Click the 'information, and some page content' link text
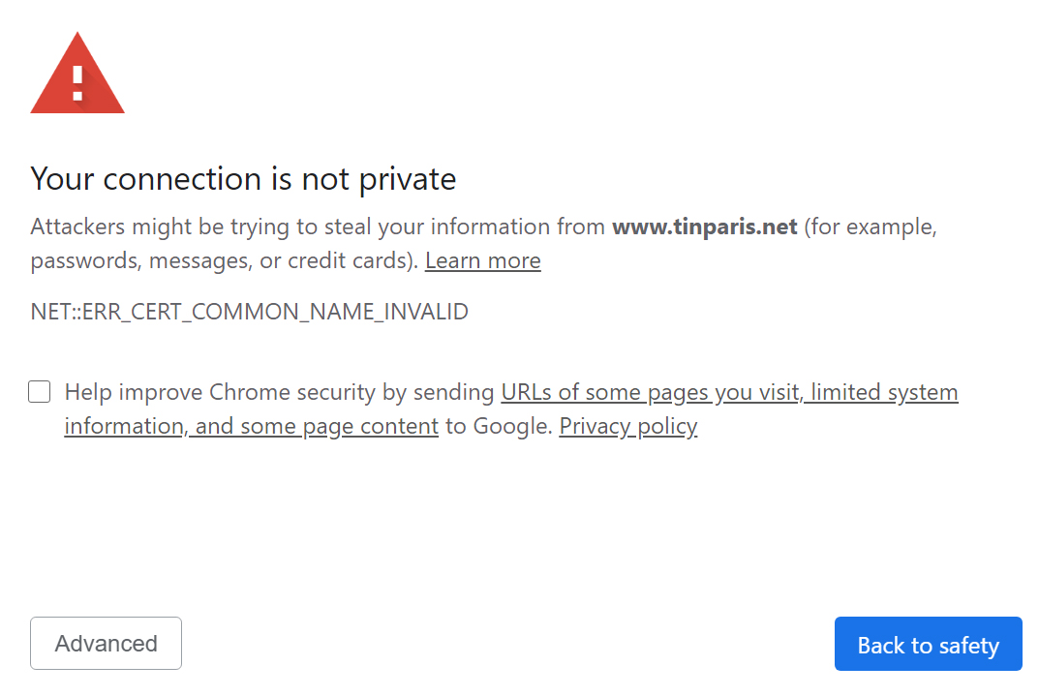Viewport: 1039px width, 696px height. [x=252, y=426]
